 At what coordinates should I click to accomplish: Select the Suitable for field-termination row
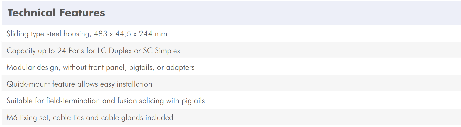(231, 100)
